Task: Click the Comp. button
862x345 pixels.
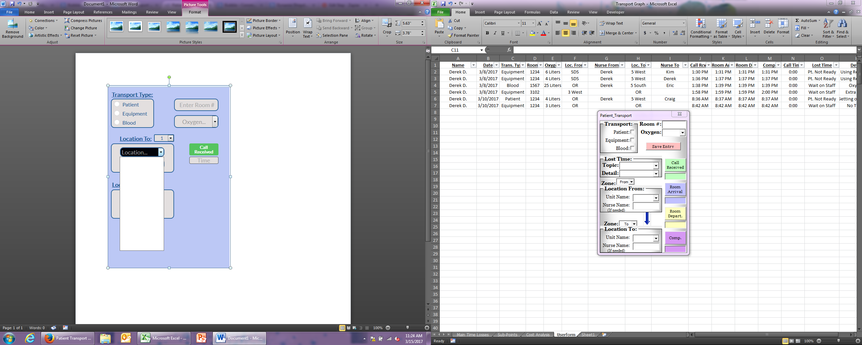Action: (675, 238)
